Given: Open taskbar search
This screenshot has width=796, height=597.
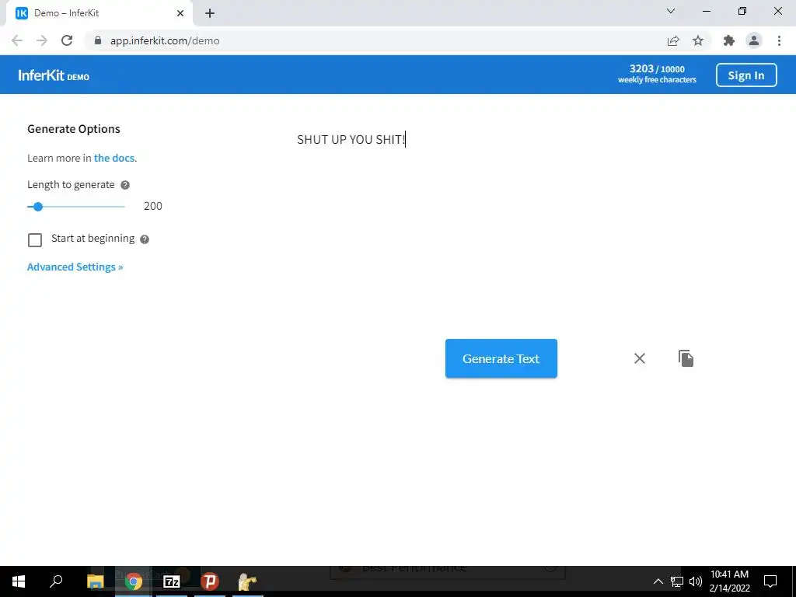Looking at the screenshot, I should point(56,581).
